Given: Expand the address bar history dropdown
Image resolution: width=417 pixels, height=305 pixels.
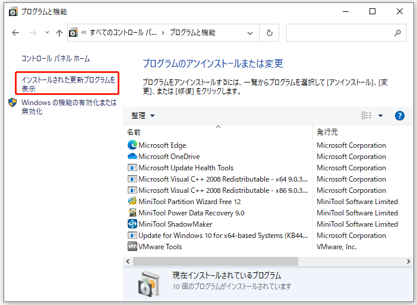Looking at the screenshot, I should 250,33.
